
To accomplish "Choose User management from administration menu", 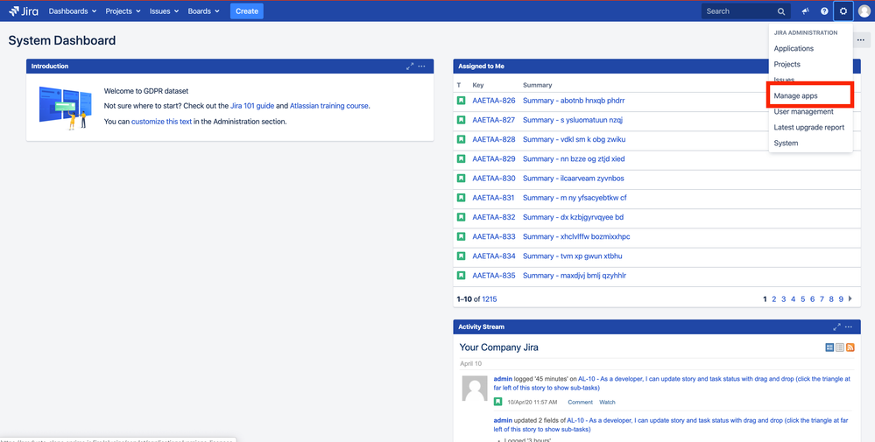I will pos(803,111).
